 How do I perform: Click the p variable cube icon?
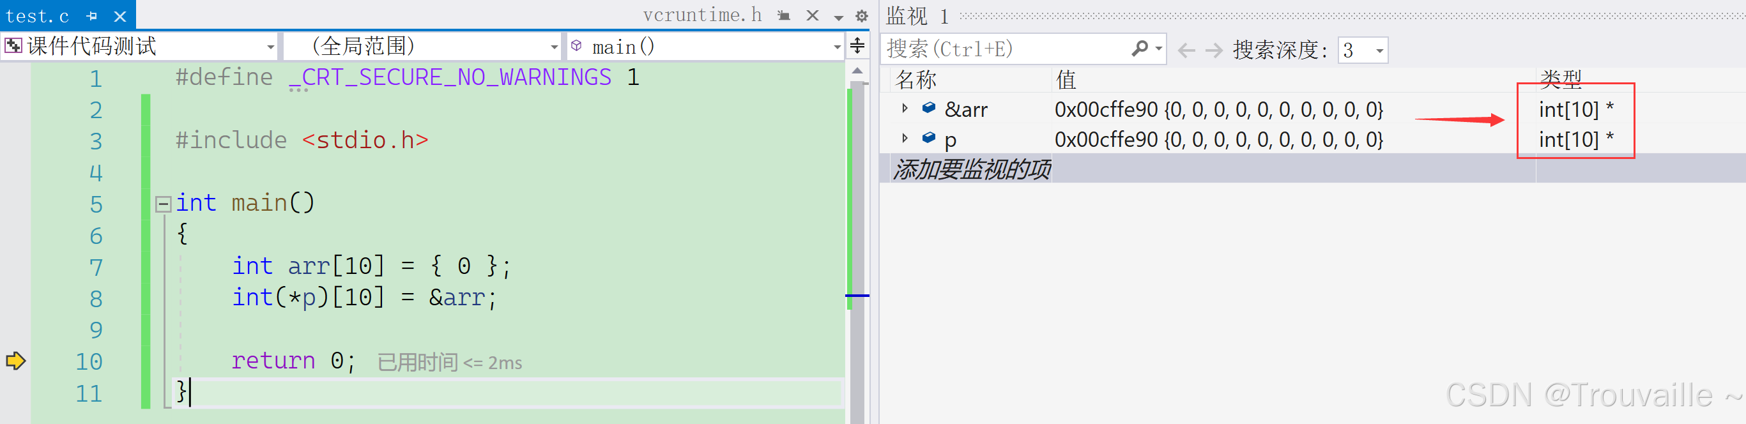[x=930, y=137]
